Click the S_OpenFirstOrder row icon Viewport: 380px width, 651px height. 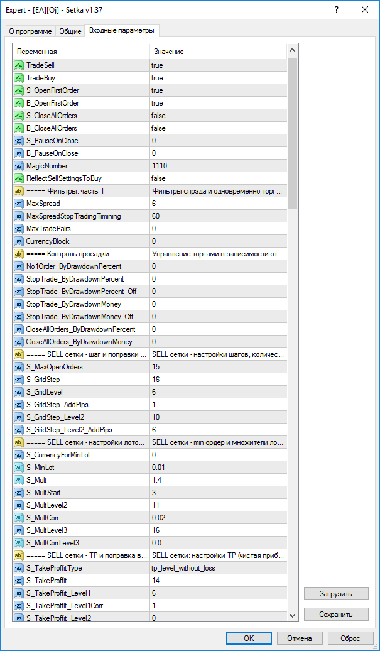[19, 90]
